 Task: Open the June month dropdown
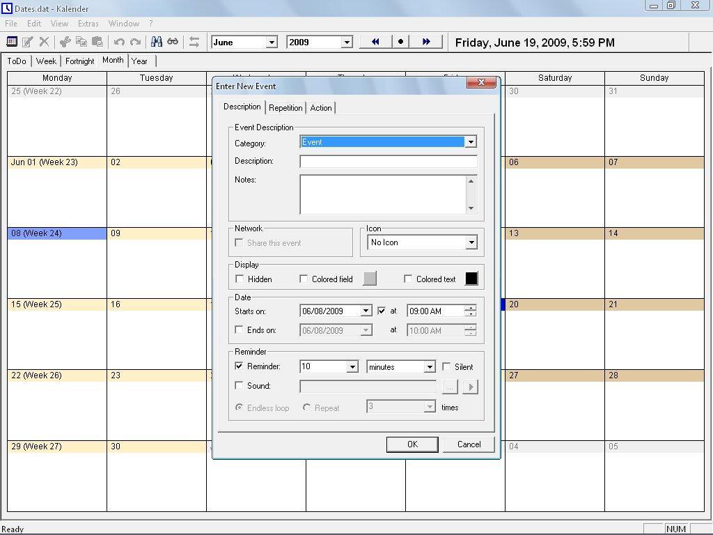(x=272, y=42)
